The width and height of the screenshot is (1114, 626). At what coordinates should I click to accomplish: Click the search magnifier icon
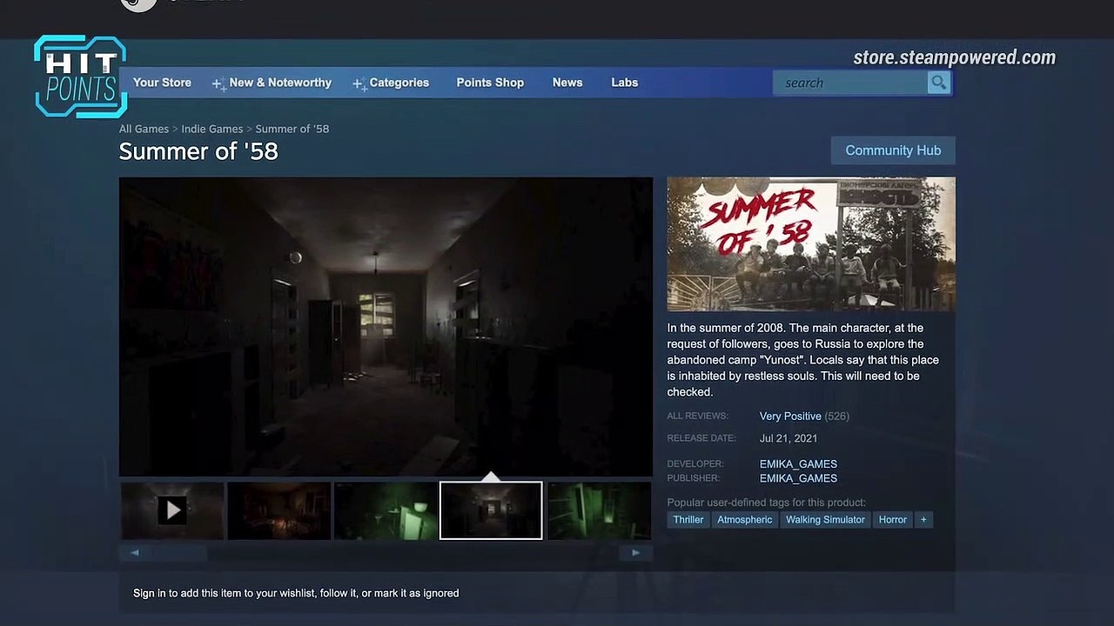[938, 83]
